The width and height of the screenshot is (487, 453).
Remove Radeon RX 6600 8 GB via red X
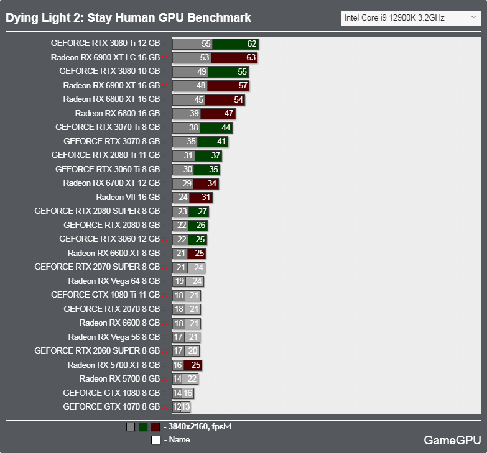point(165,323)
